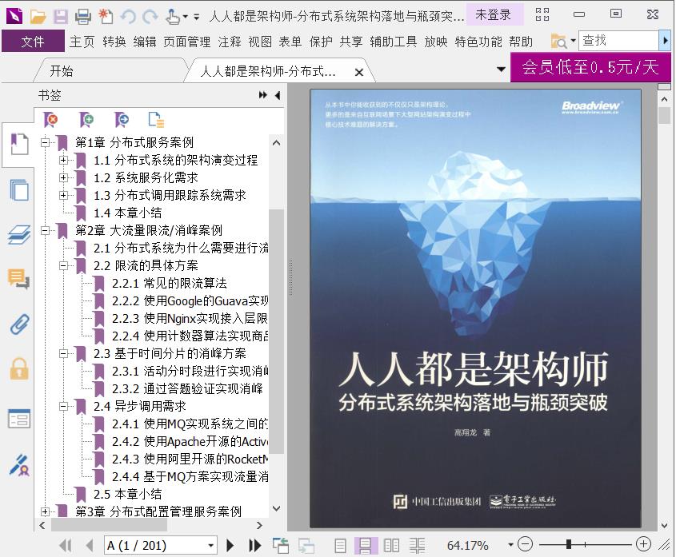Screen dimensions: 676x557
Task: Expand 1.2 系统服务化需求 node
Action: (x=63, y=177)
